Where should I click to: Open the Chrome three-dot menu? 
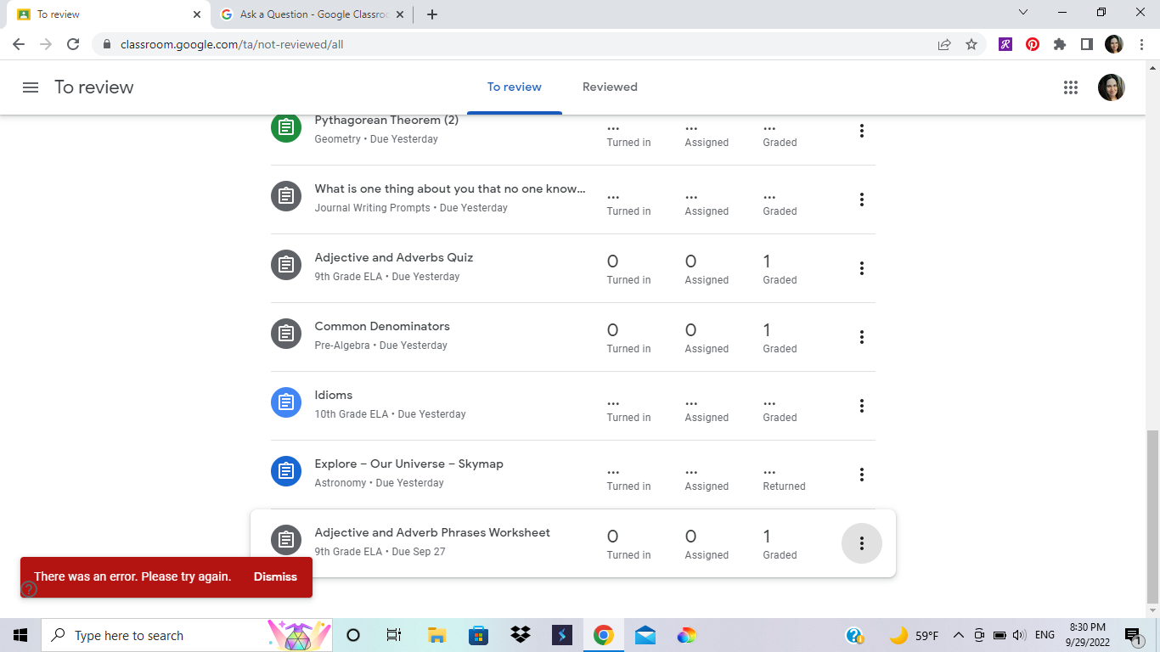(1141, 44)
